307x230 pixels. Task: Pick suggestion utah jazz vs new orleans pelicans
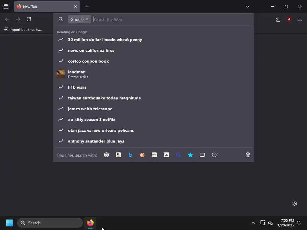point(153,130)
